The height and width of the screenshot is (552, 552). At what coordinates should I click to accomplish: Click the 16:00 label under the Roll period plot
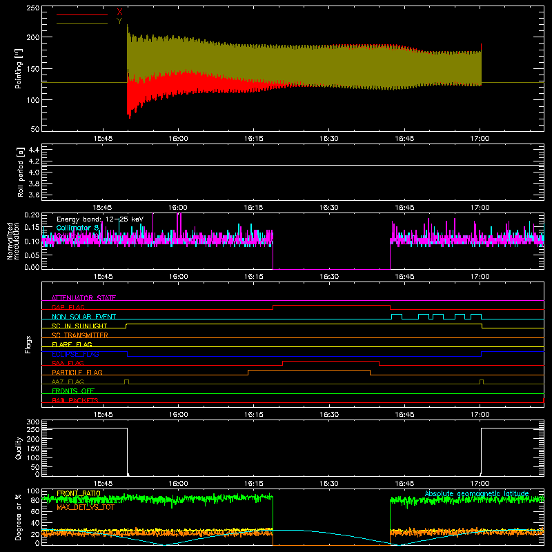[x=178, y=208]
